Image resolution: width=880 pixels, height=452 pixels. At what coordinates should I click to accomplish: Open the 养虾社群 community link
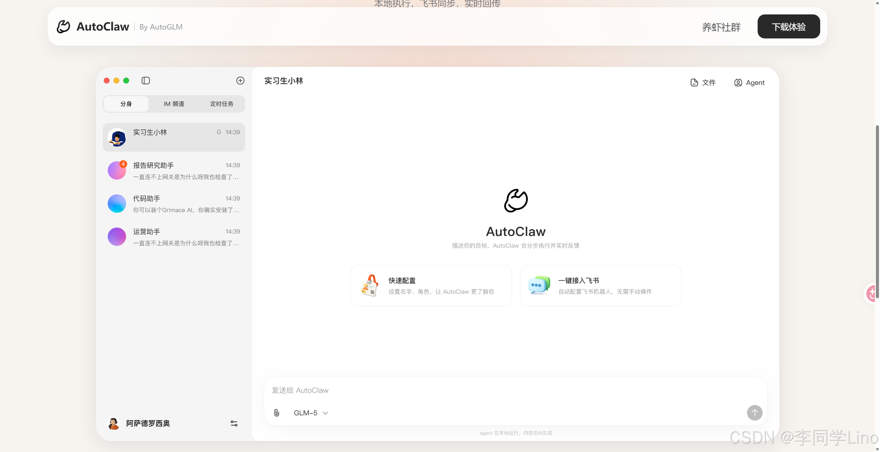tap(721, 27)
